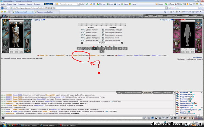Open Ответы toolbar shortcut
The width and height of the screenshot is (204, 127).
pos(133,4)
